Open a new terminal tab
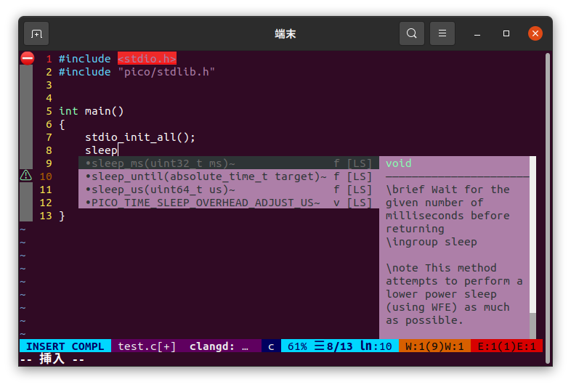This screenshot has width=571, height=387. pos(36,33)
